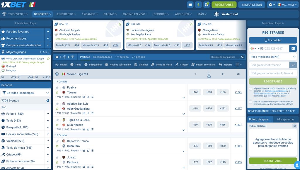Open the support chat bubble icon
The image size is (300, 170).
click(x=297, y=165)
